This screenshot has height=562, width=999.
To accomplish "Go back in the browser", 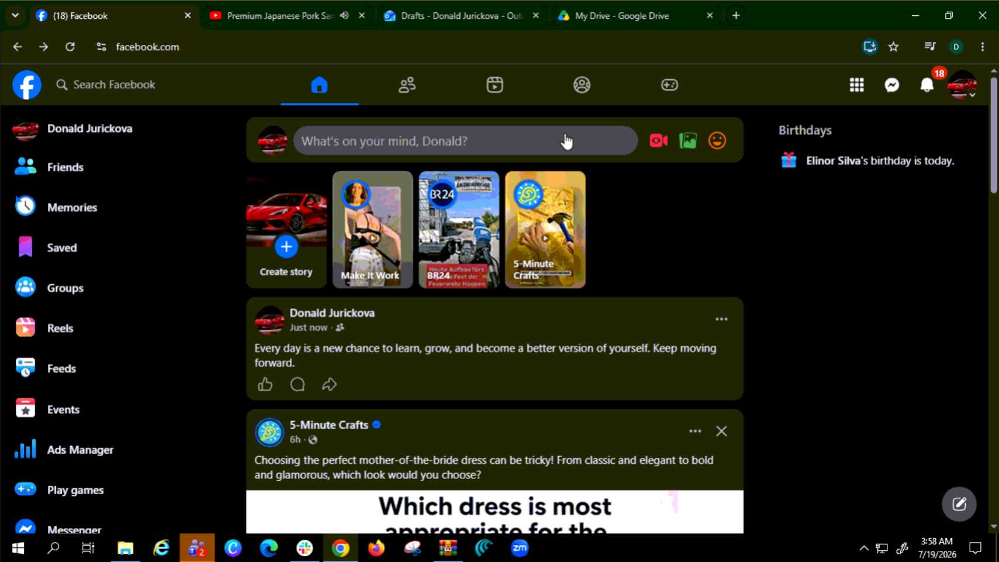I will 18,47.
